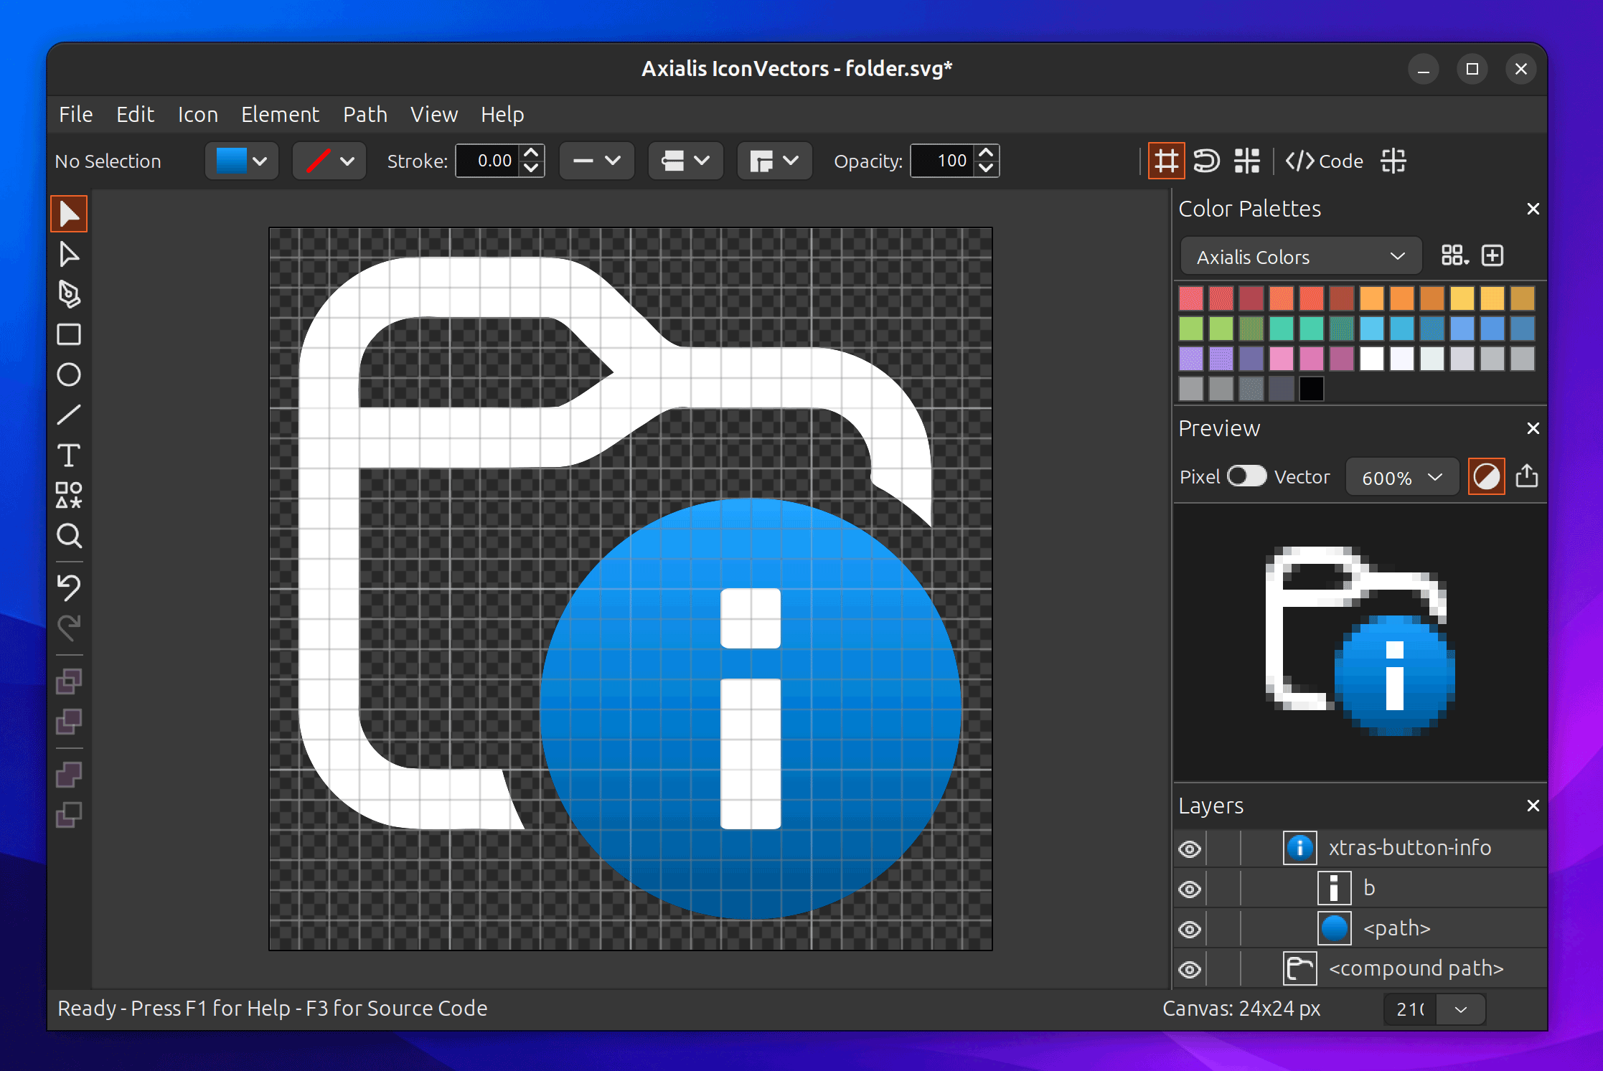Toggle visibility of the <path> layer

[1190, 929]
